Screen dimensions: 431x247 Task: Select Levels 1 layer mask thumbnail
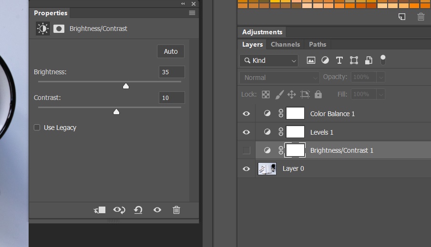tap(295, 132)
